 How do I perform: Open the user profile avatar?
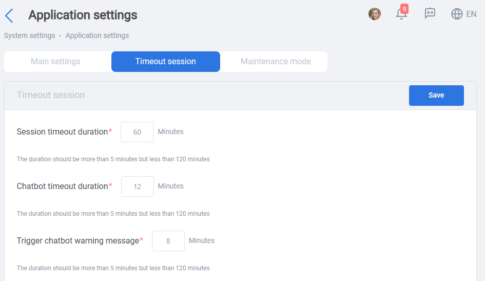[375, 14]
